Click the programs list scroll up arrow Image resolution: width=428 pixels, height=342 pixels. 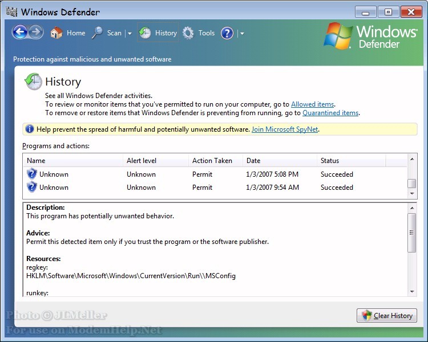click(412, 159)
